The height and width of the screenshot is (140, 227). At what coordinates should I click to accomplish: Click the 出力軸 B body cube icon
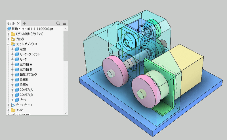tap(17, 69)
